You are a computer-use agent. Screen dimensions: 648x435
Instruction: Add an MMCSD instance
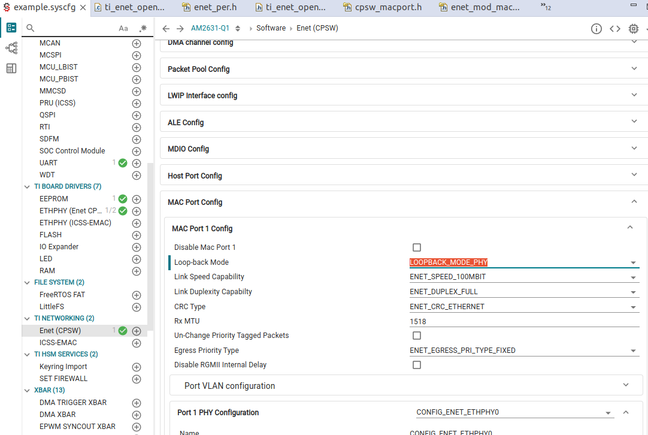(137, 92)
